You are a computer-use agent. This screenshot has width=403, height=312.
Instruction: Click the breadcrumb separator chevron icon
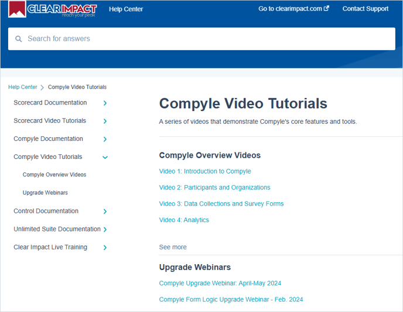42,88
